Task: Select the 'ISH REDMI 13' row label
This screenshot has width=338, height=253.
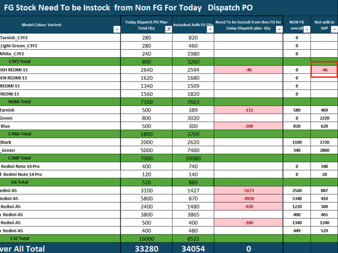Action: [x=14, y=70]
